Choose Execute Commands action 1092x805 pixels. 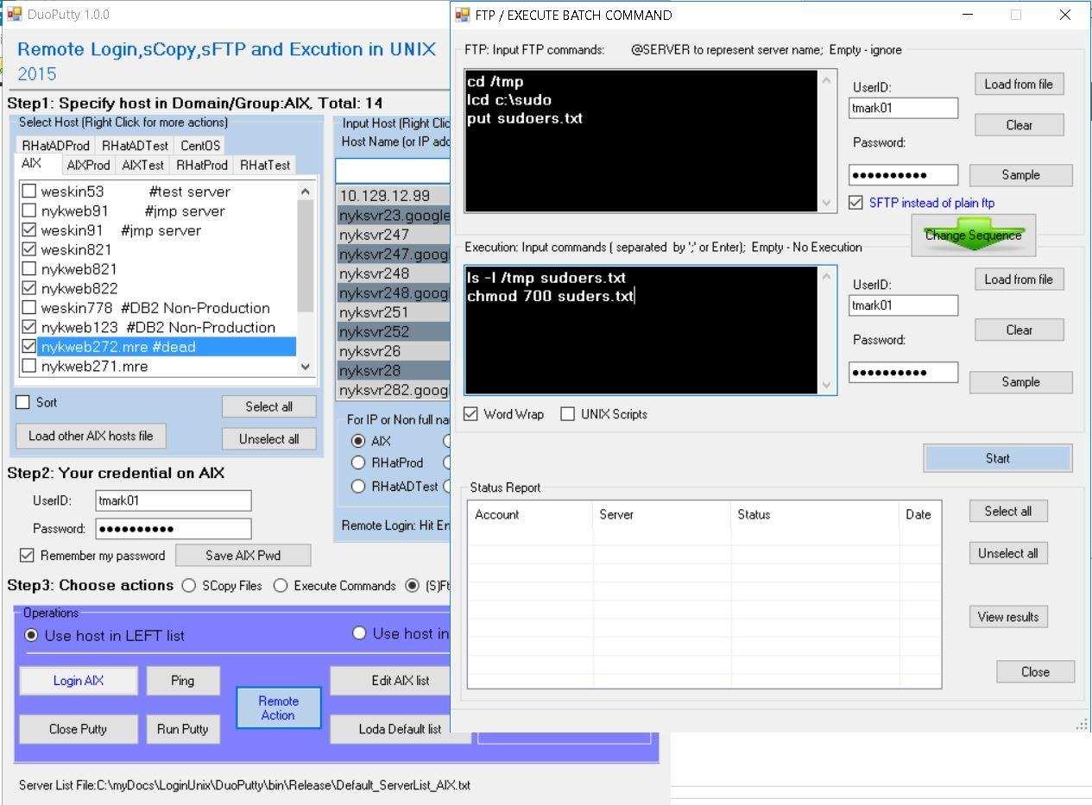281,585
